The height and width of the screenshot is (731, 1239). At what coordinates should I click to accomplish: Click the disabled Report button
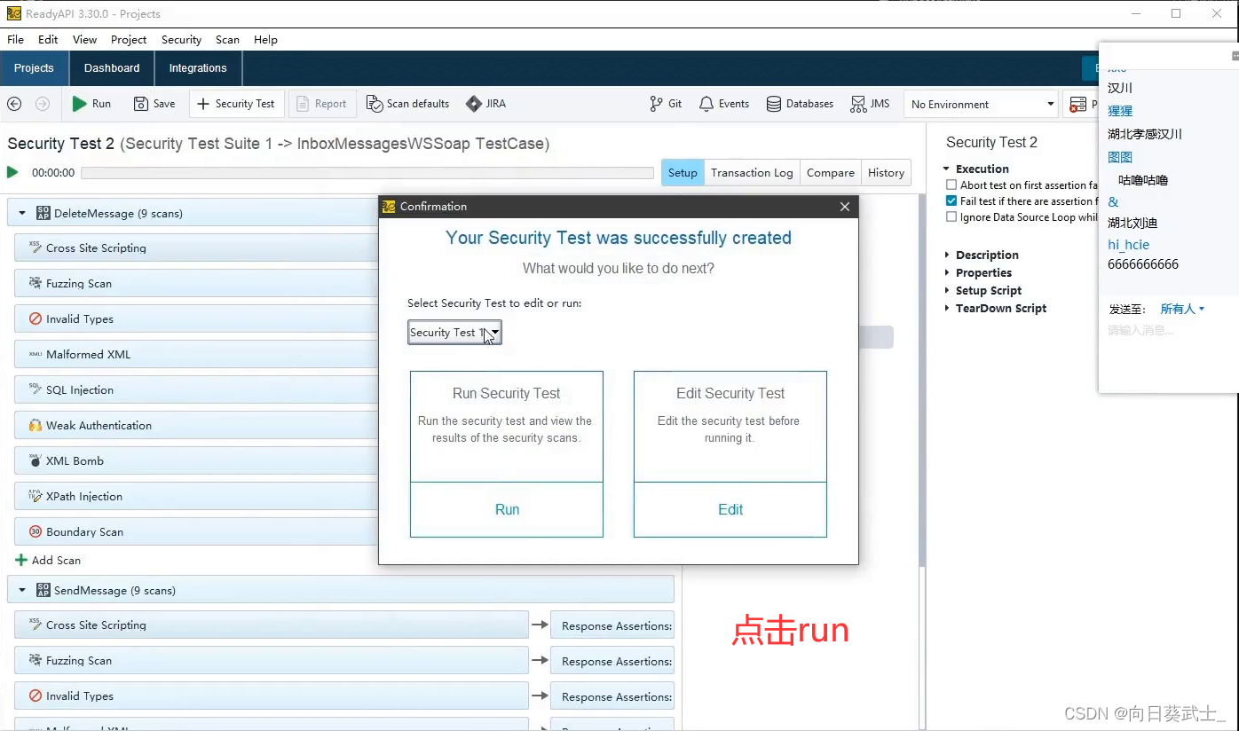click(x=322, y=104)
